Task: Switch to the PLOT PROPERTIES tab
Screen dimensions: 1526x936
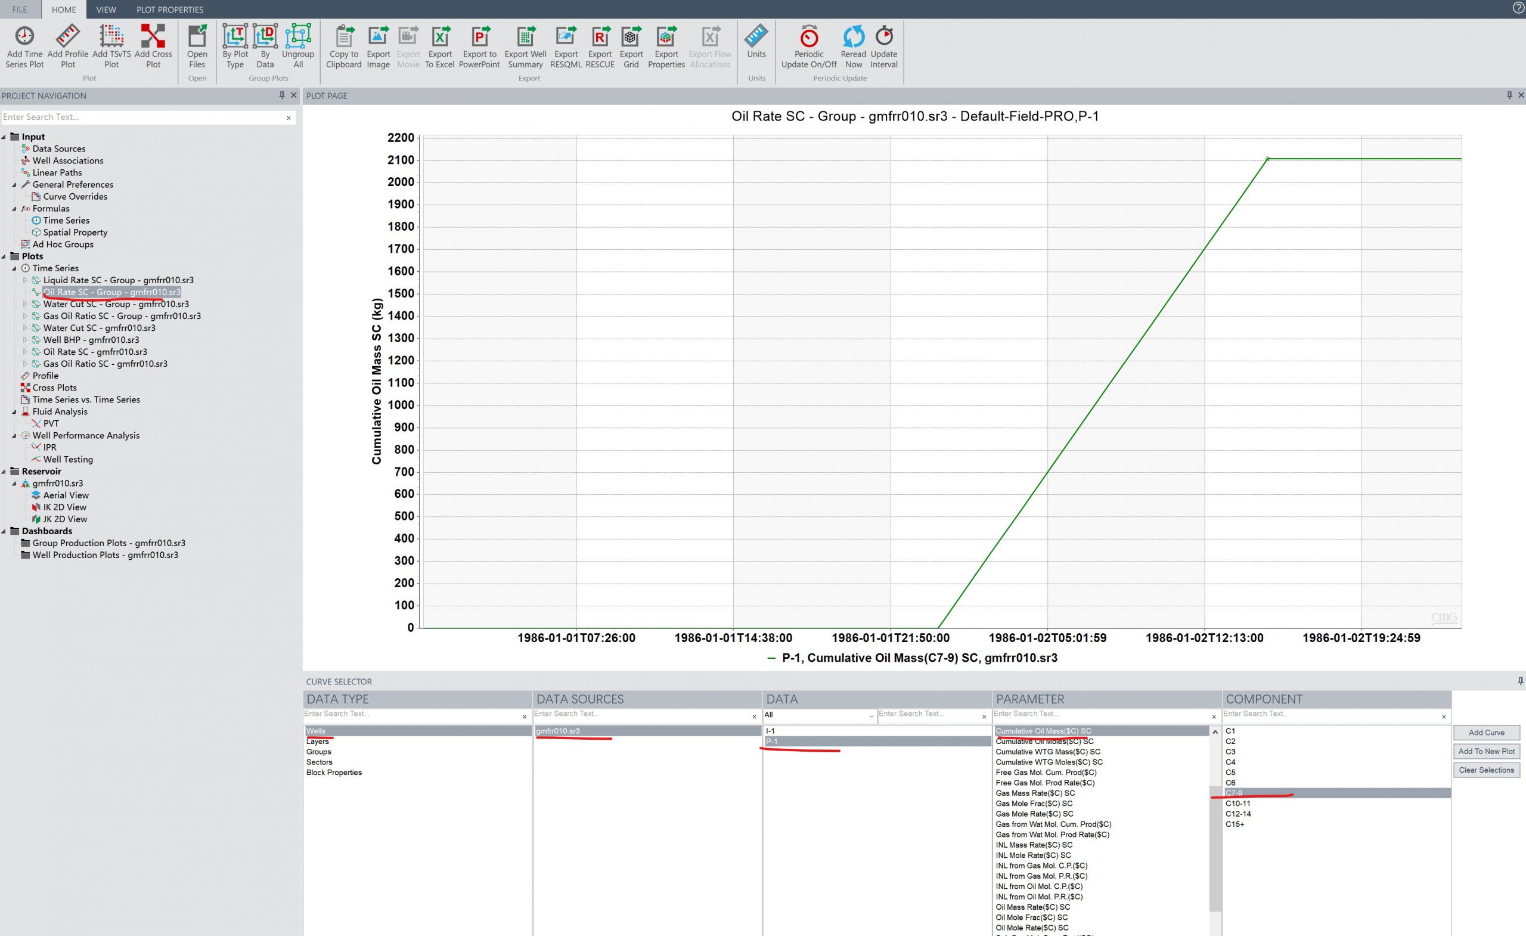Action: [170, 10]
